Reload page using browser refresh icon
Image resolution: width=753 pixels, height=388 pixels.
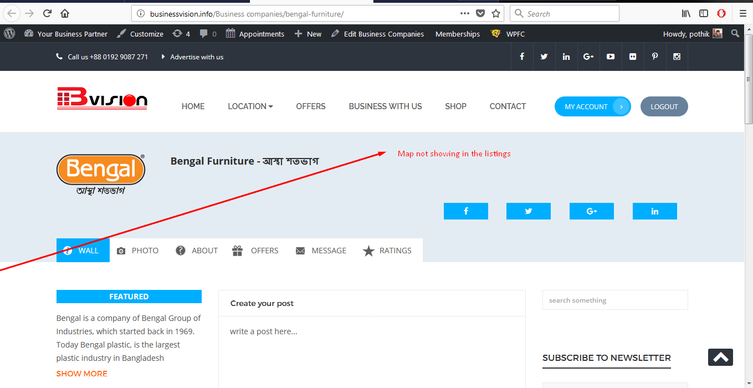(47, 13)
